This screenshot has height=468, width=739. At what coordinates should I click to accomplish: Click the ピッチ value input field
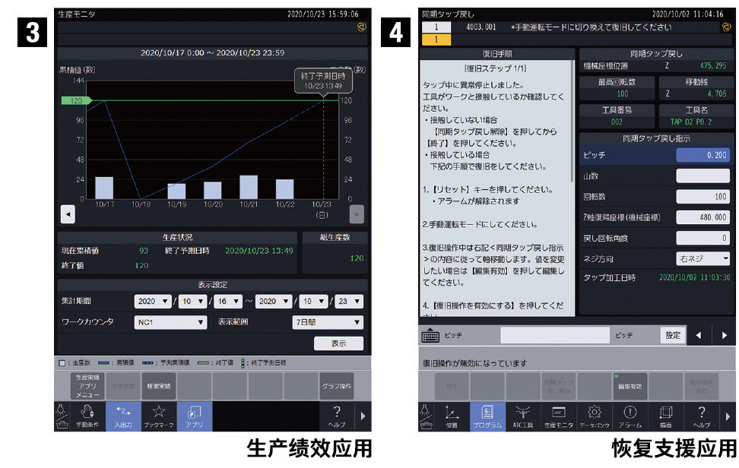[x=703, y=155]
